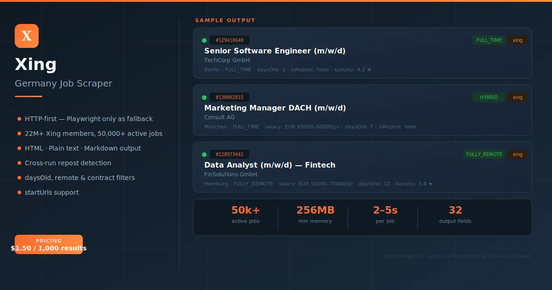Toggle the HYBRID badge on Marketing Manager card
This screenshot has width=552, height=290.
(x=489, y=97)
